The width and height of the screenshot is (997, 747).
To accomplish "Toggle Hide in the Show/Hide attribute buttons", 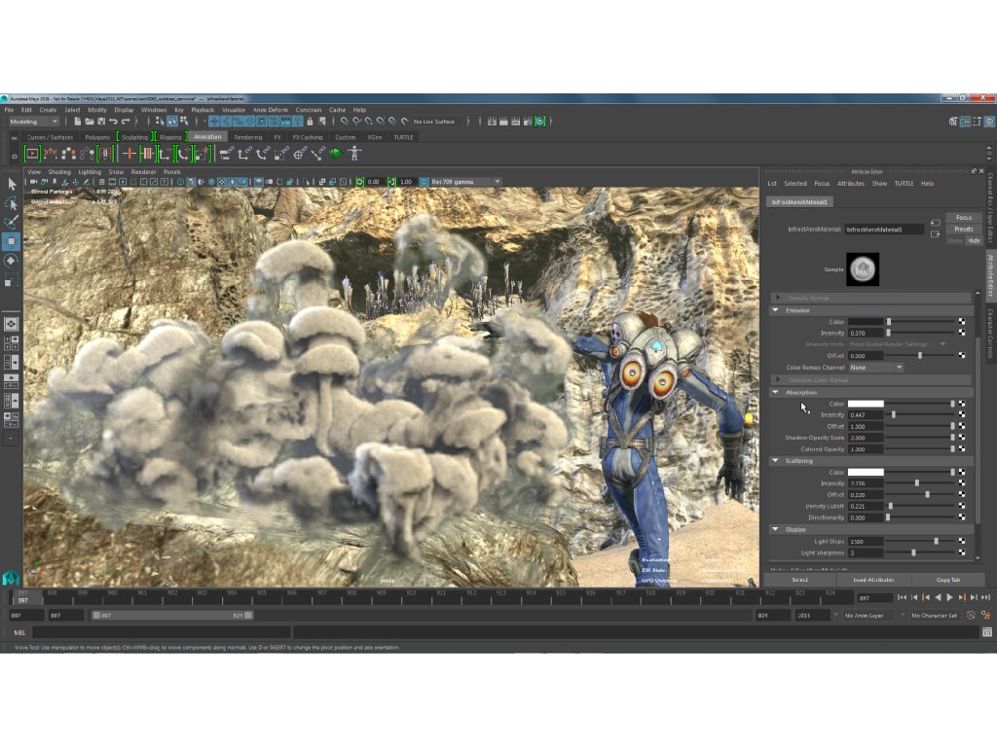I will [973, 240].
